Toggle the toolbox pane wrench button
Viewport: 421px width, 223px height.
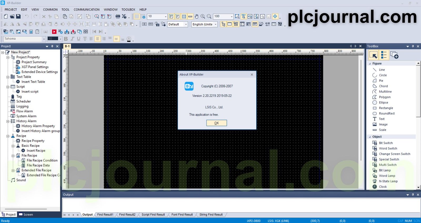pos(236,24)
